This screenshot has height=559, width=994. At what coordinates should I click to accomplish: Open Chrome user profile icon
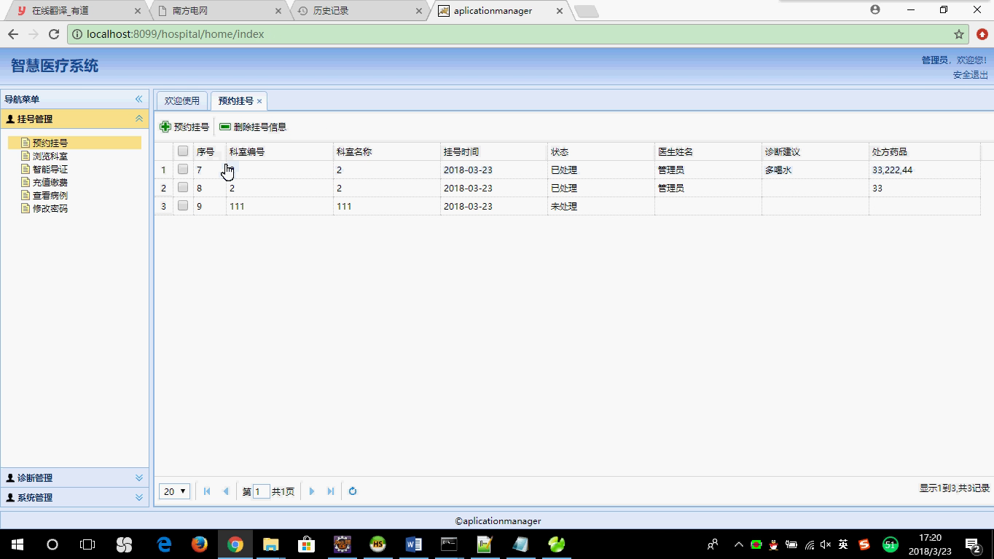point(875,10)
